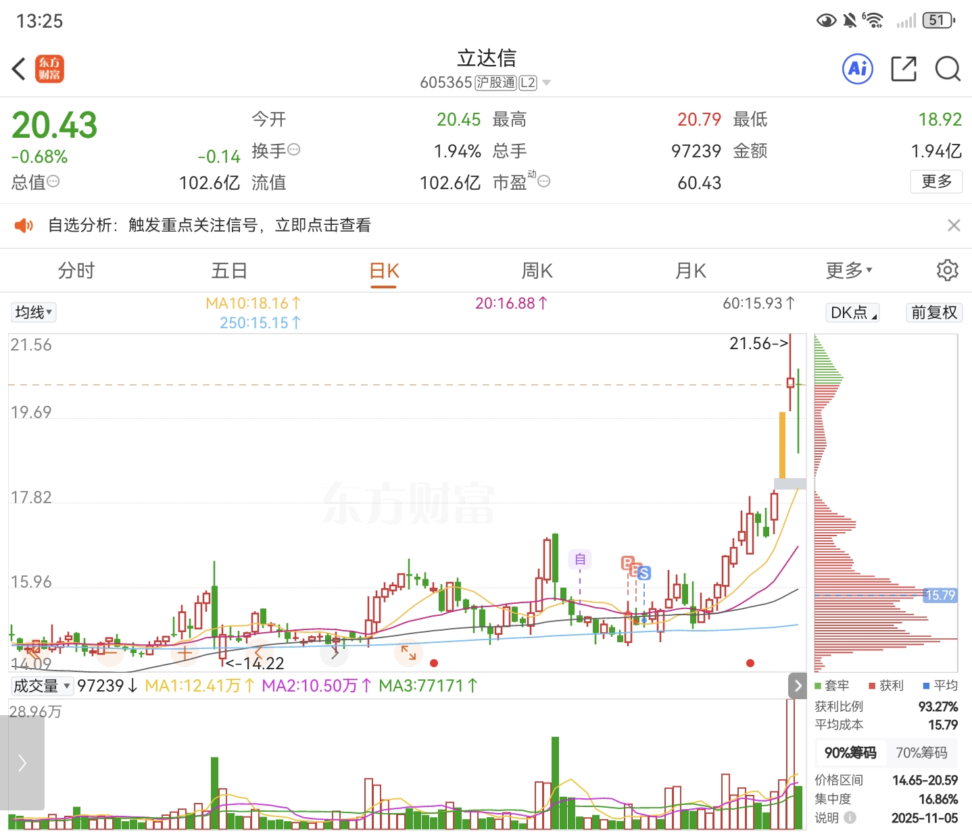The height and width of the screenshot is (832, 972).
Task: Tap MA1:12.41万 volume average
Action: point(199,686)
